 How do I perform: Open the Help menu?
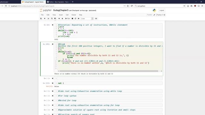coord(80,15)
